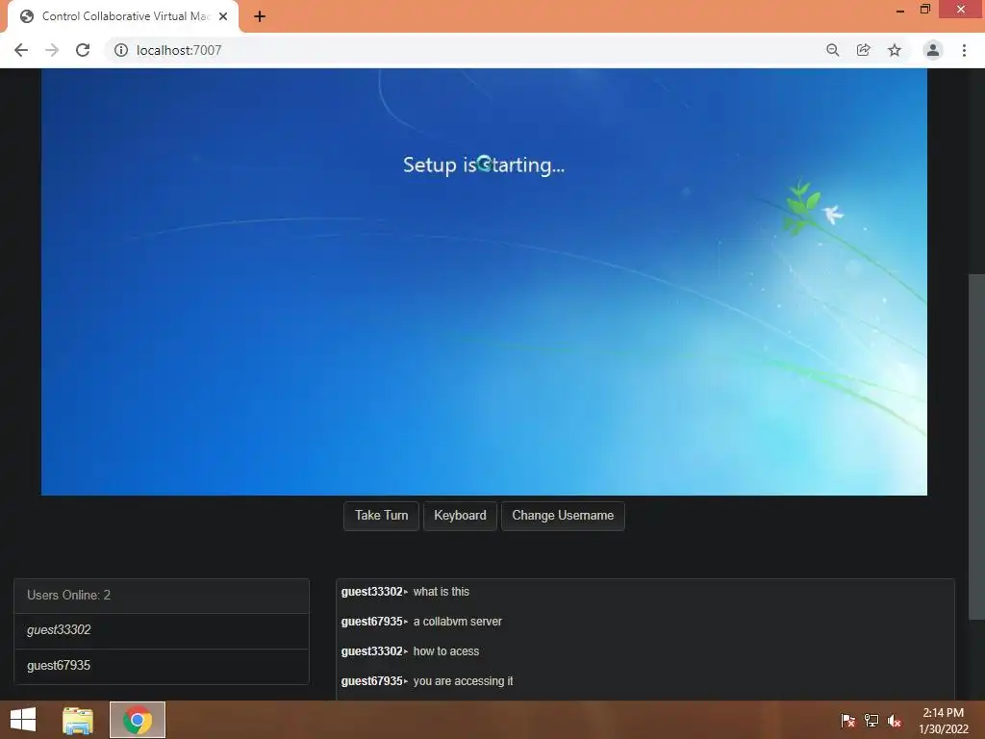Image resolution: width=985 pixels, height=739 pixels.
Task: Click the address bar showing localhost:7007
Action: [465, 50]
